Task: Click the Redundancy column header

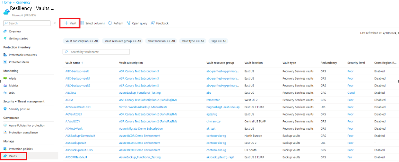Action: (x=329, y=63)
